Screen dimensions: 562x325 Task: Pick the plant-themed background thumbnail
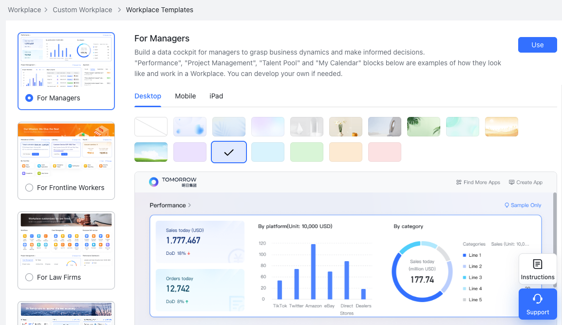click(x=424, y=126)
